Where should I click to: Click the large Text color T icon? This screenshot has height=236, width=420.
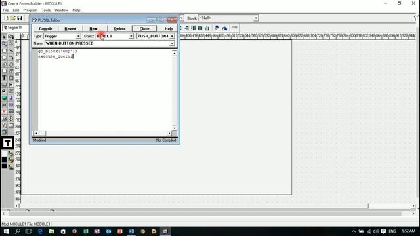tap(7, 143)
